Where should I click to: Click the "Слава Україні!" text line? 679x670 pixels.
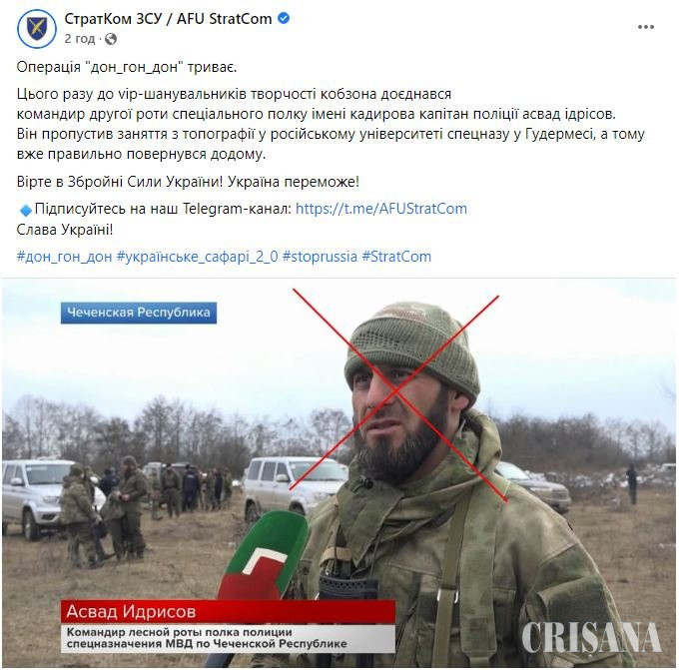(65, 229)
